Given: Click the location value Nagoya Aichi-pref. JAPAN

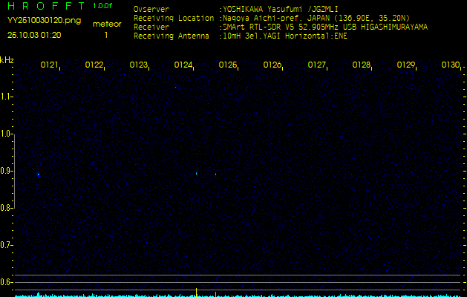Looking at the screenshot, I should click(276, 18).
